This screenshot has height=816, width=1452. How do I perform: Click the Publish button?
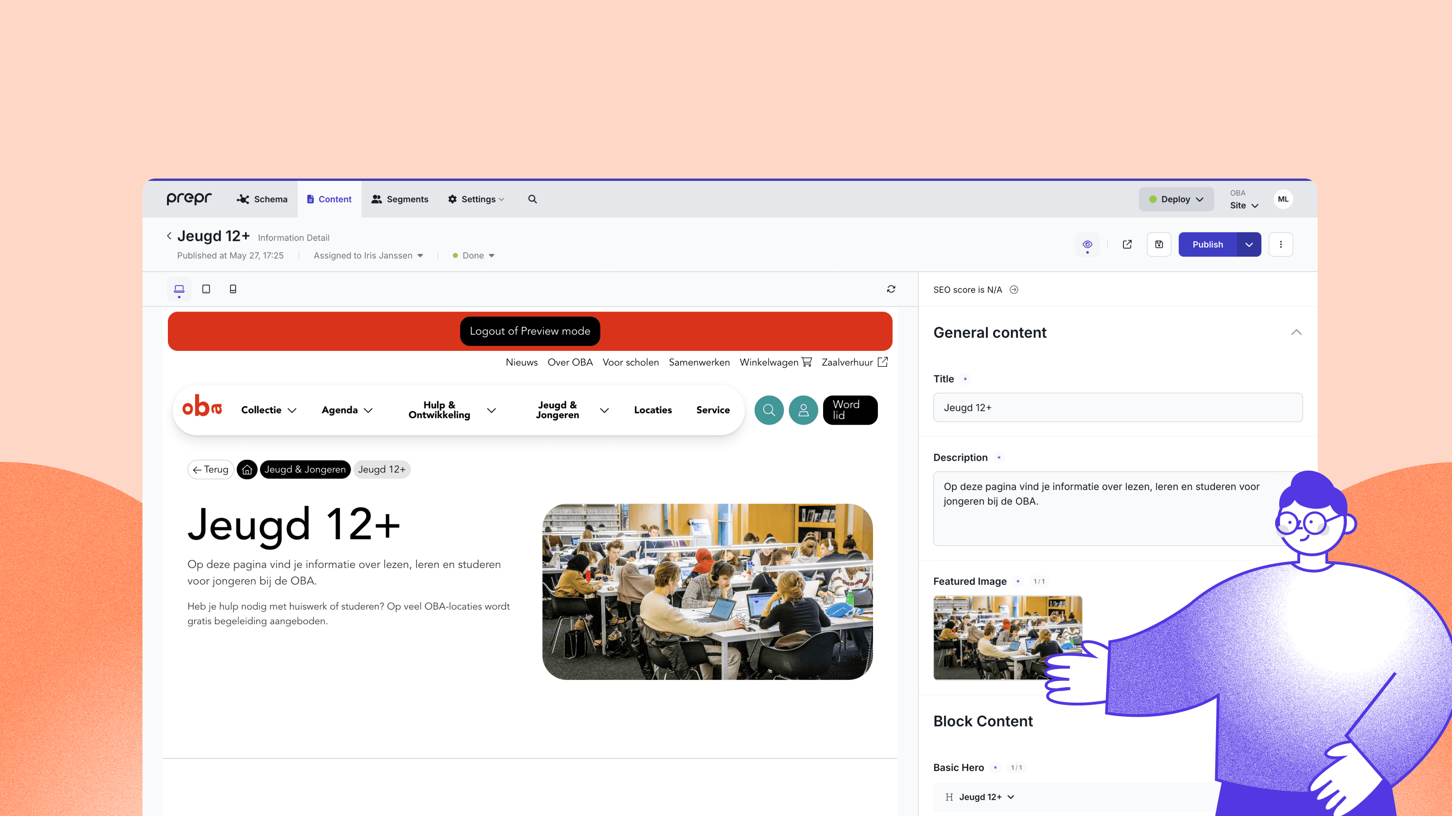(x=1207, y=244)
